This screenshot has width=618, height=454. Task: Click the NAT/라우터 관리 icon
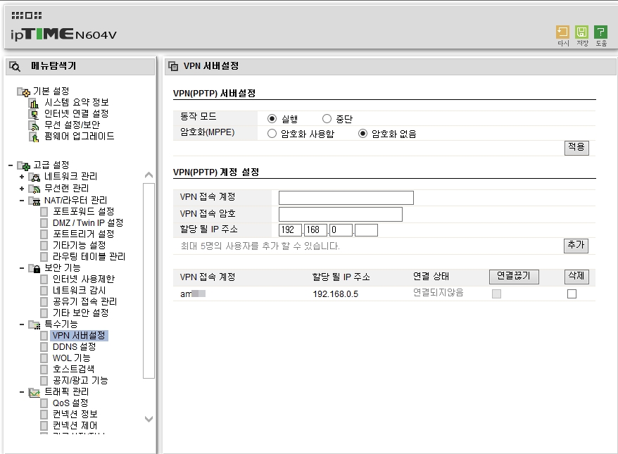pyautogui.click(x=34, y=201)
